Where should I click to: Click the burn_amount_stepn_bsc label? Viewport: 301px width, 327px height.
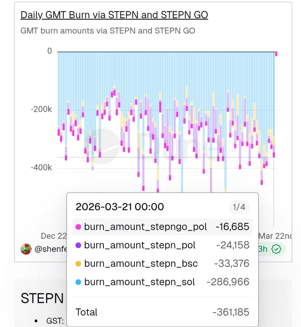[141, 264]
